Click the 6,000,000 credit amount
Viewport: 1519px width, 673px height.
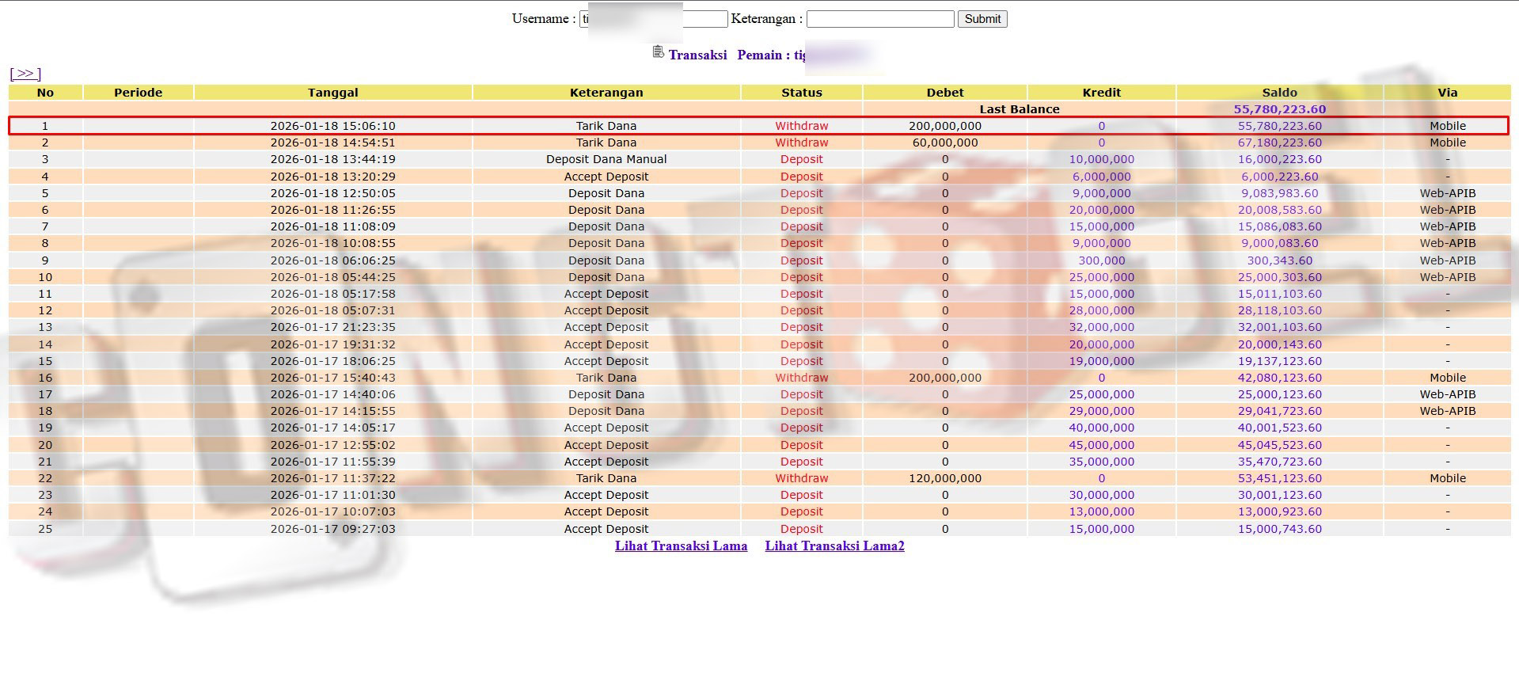[x=1102, y=177]
